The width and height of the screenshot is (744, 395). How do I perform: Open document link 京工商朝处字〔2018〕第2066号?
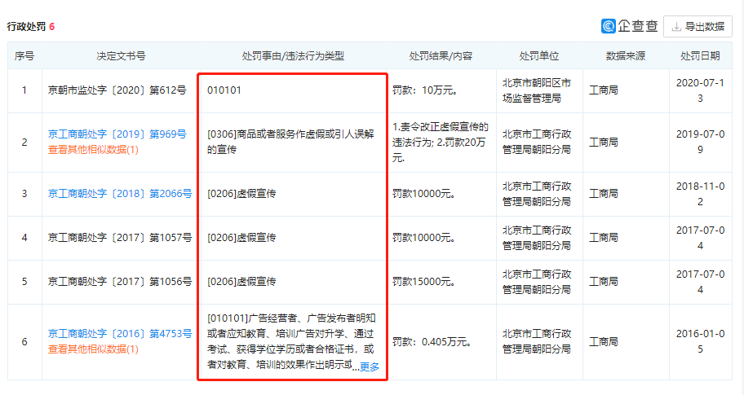(120, 194)
